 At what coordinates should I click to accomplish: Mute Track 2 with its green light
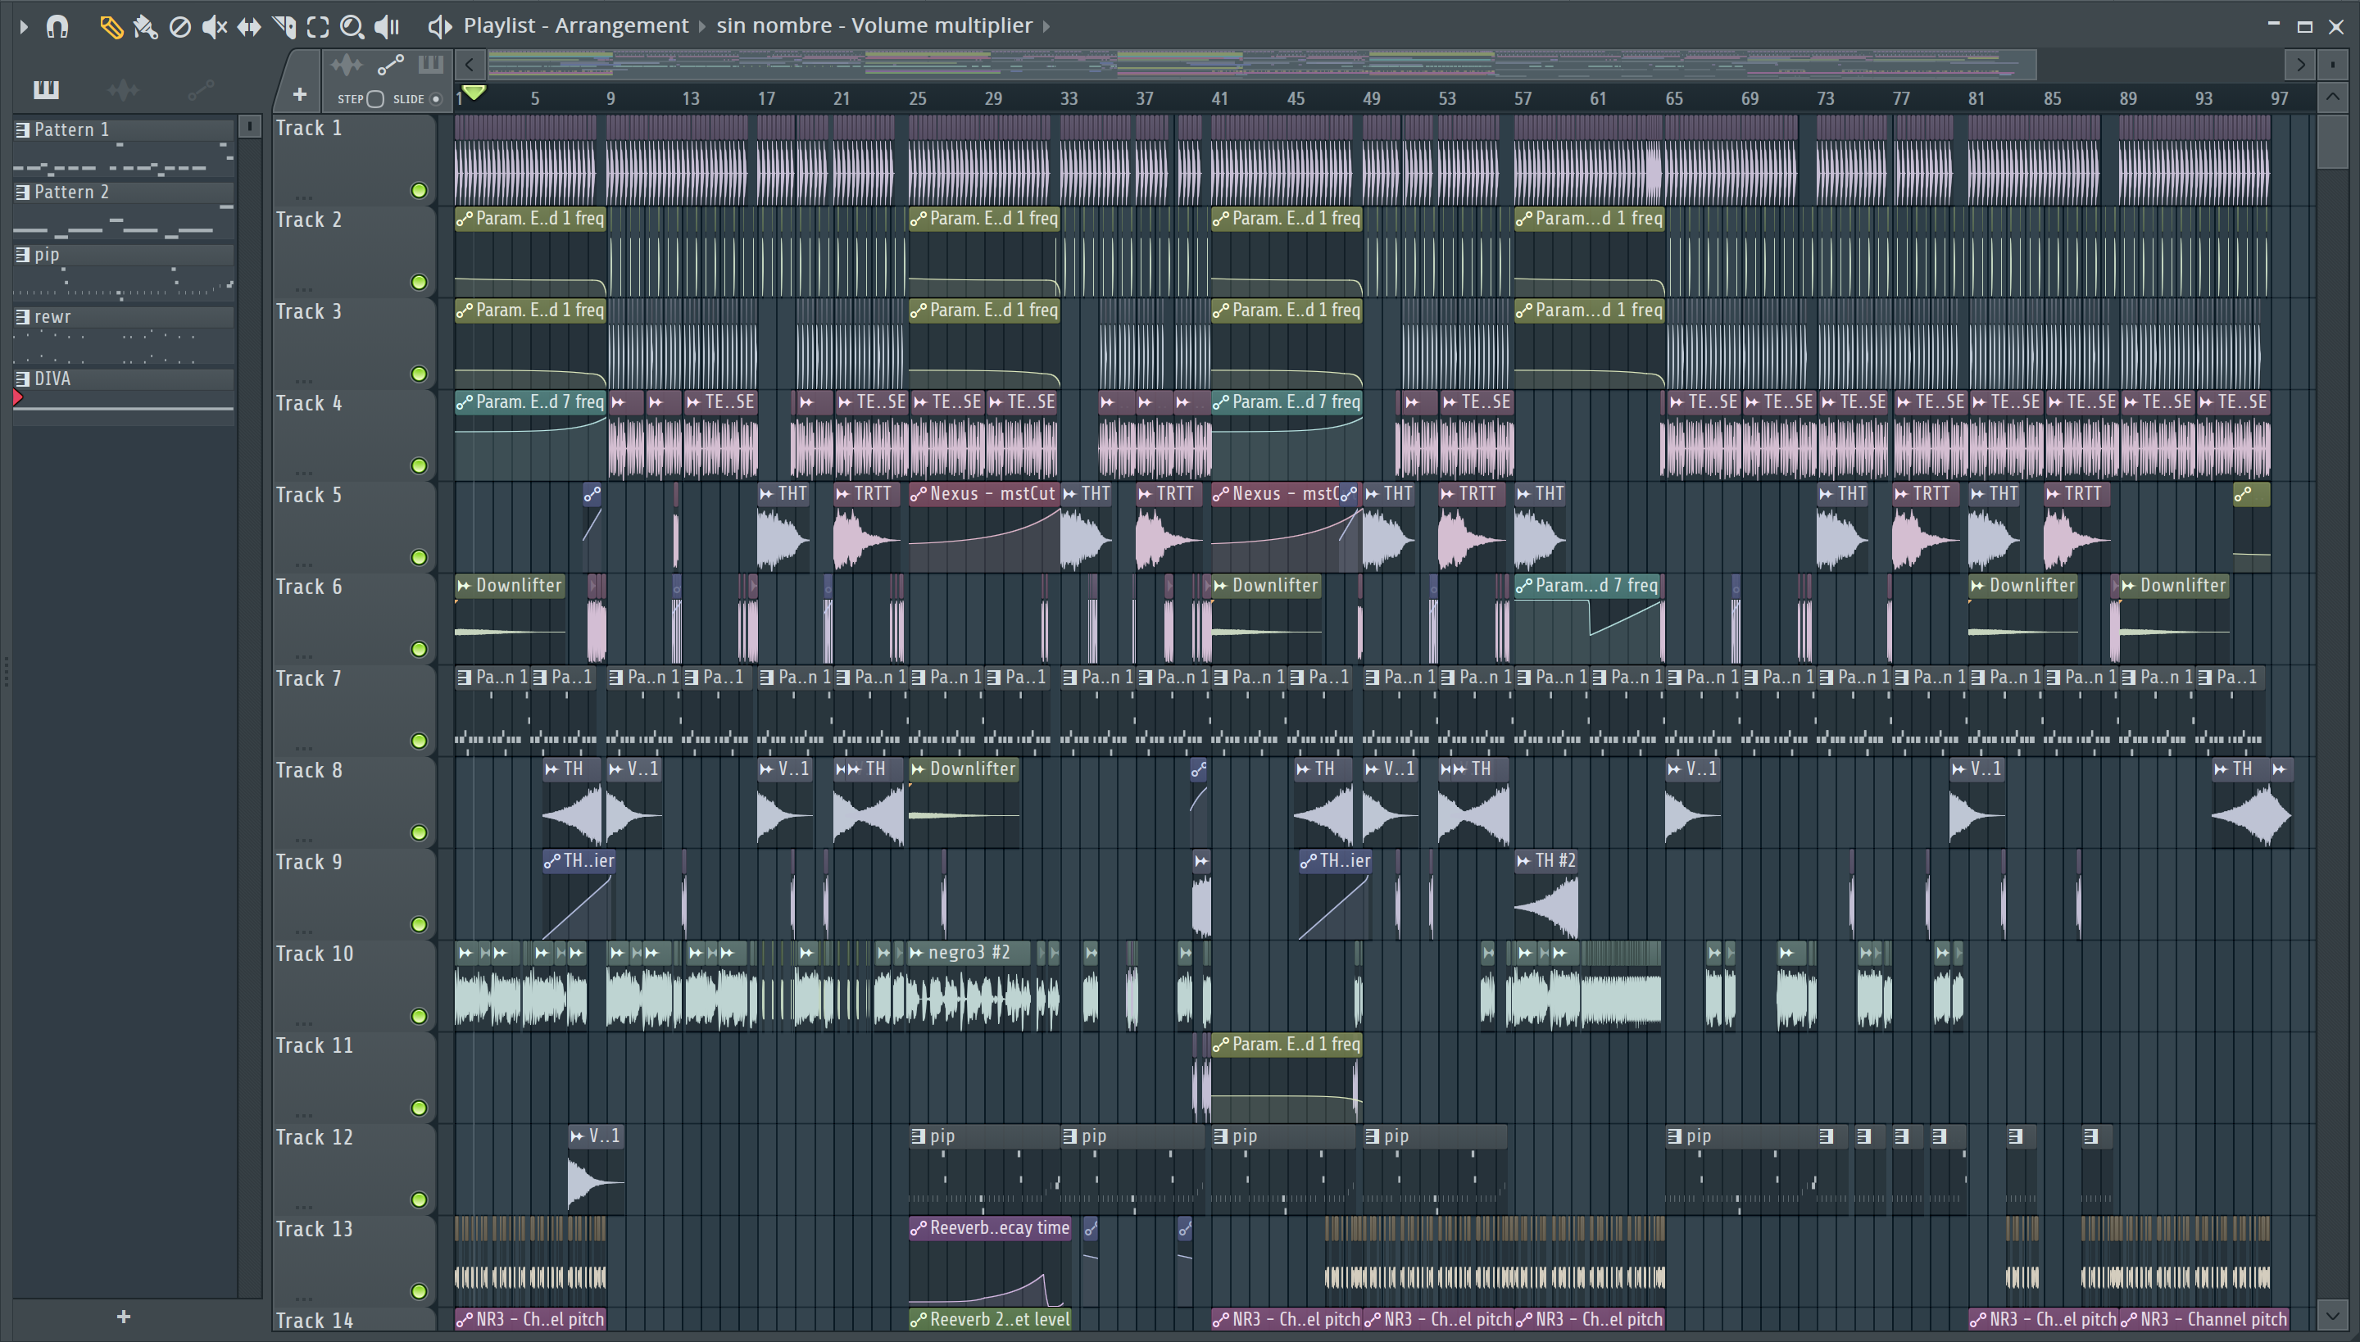[419, 282]
